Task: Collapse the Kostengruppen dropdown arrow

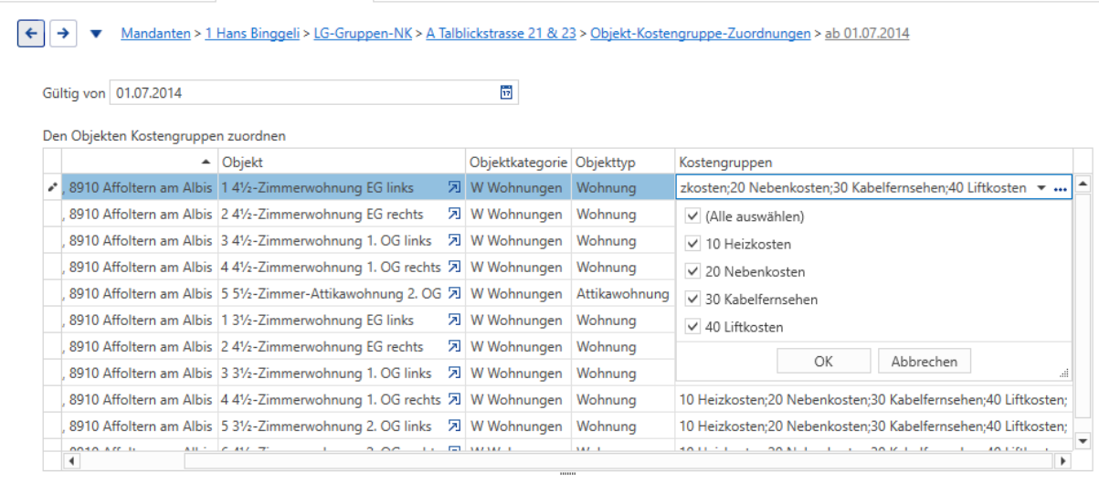Action: click(1041, 188)
